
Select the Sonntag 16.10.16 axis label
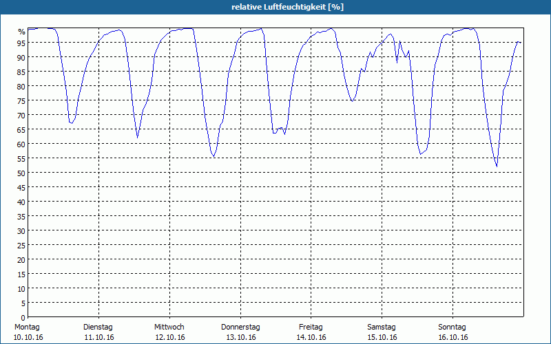tap(453, 332)
